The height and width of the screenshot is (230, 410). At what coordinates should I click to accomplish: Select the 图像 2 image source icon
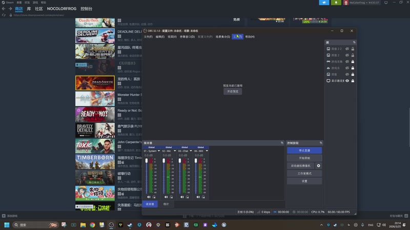coord(328,55)
